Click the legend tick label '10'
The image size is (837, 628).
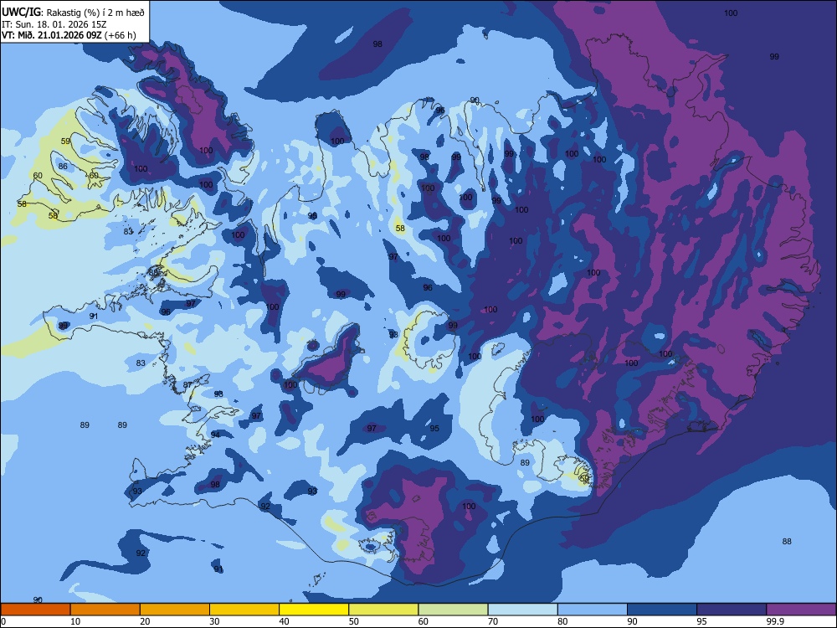(75, 621)
